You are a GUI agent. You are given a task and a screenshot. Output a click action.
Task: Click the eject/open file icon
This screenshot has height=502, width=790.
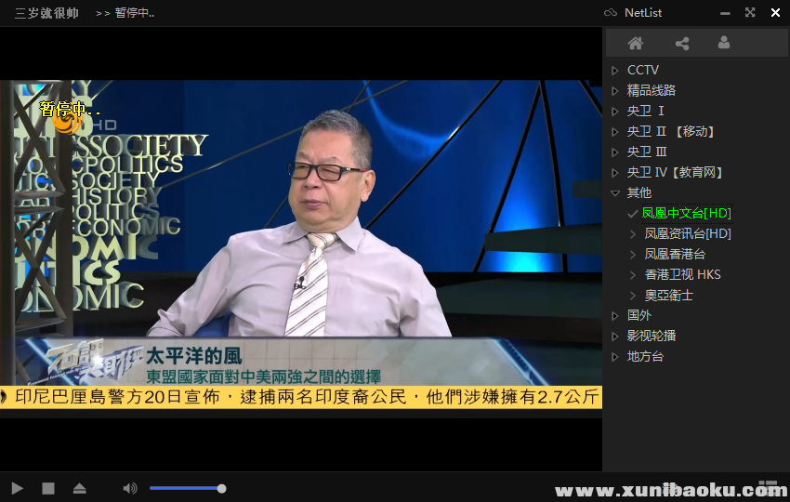click(80, 488)
